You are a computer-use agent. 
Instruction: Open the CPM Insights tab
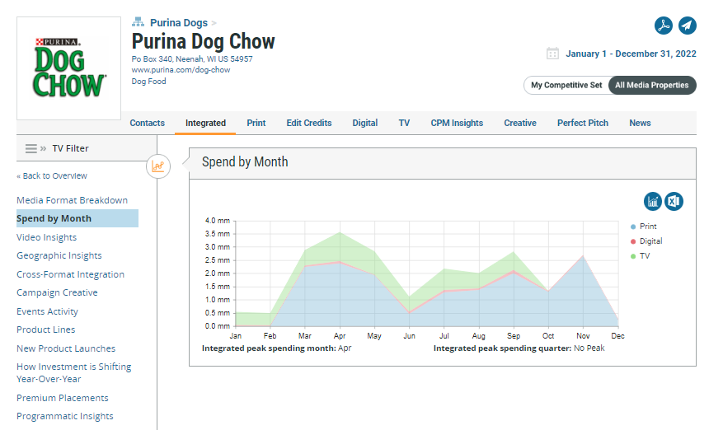tap(457, 123)
